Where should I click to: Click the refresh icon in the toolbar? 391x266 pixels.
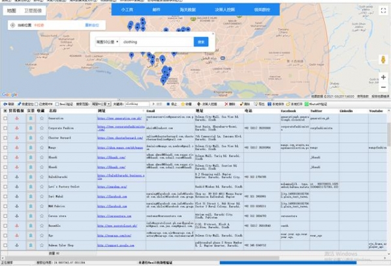[x=5, y=104]
